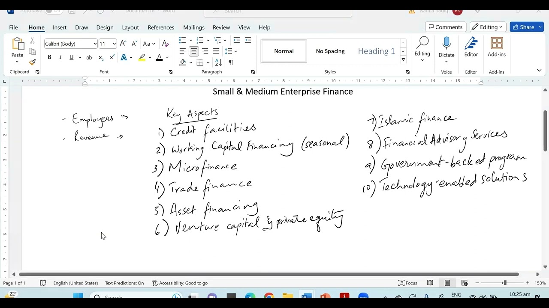Open spelling proofing book icon

[x=43, y=283]
